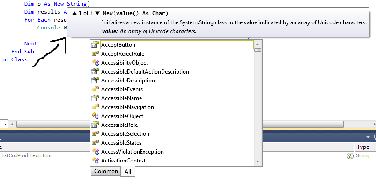Image resolution: width=376 pixels, height=184 pixels.
Task: Click the editor horizontal scrollbar right arrow
Action: click(x=374, y=124)
